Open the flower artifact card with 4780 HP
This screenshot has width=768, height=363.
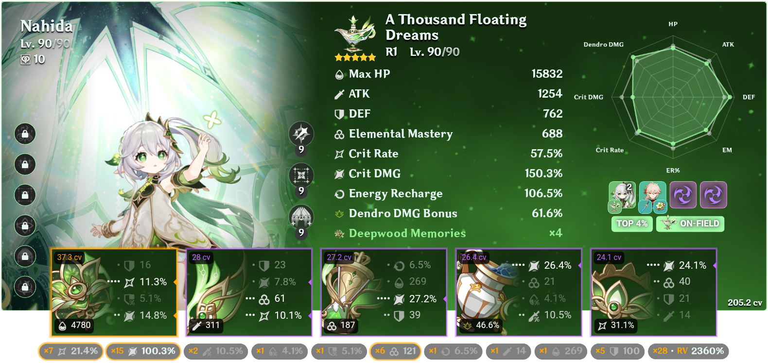114,293
